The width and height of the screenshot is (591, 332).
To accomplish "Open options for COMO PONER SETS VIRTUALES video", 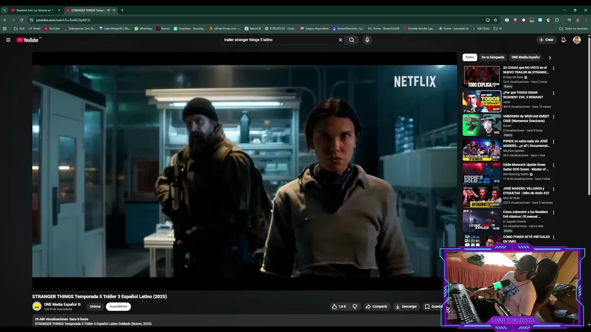I will coord(554,237).
